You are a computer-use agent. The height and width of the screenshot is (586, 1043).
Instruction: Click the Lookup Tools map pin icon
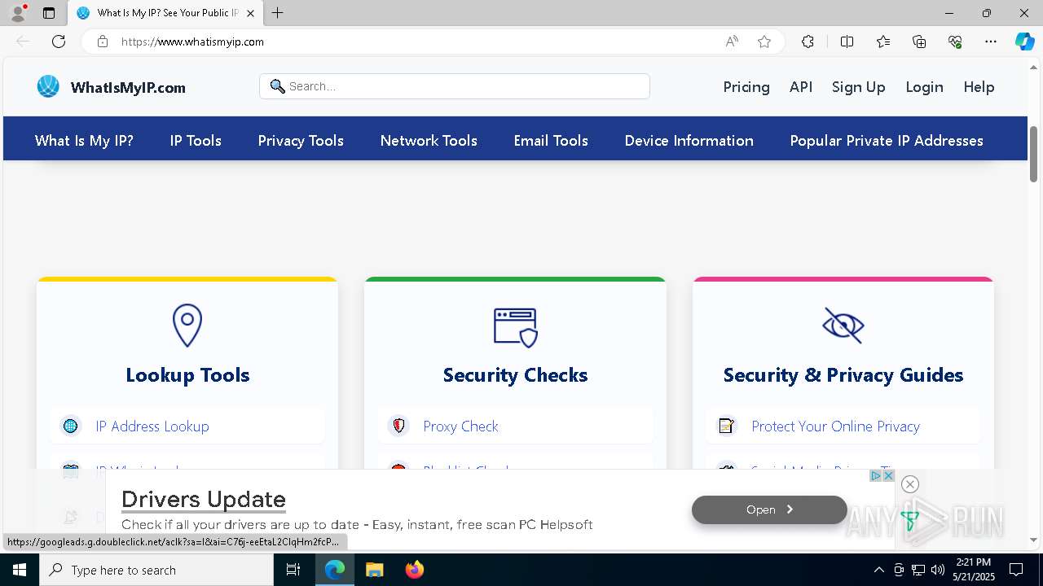187,326
